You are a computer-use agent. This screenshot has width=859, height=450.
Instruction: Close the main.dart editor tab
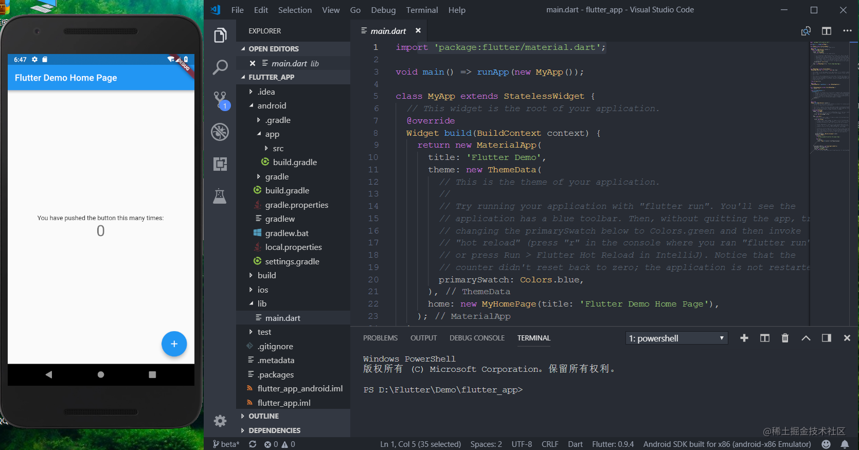[x=418, y=31]
